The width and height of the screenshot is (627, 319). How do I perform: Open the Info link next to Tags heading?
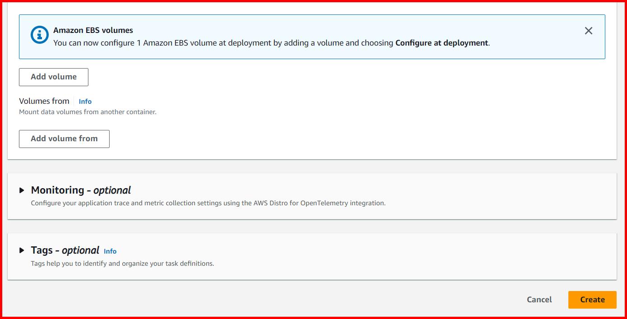click(110, 251)
